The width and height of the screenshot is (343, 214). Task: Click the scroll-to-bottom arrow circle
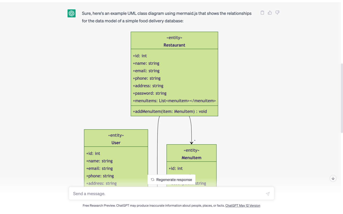click(x=333, y=178)
